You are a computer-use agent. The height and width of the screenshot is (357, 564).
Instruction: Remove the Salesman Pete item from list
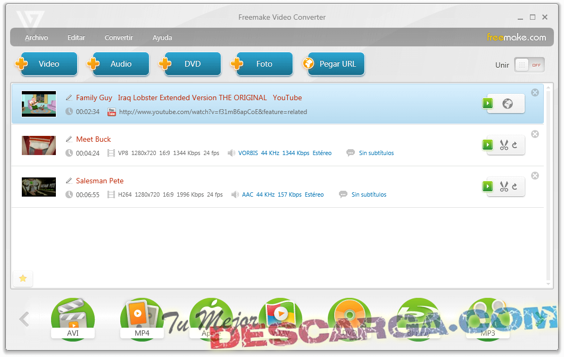coord(535,175)
